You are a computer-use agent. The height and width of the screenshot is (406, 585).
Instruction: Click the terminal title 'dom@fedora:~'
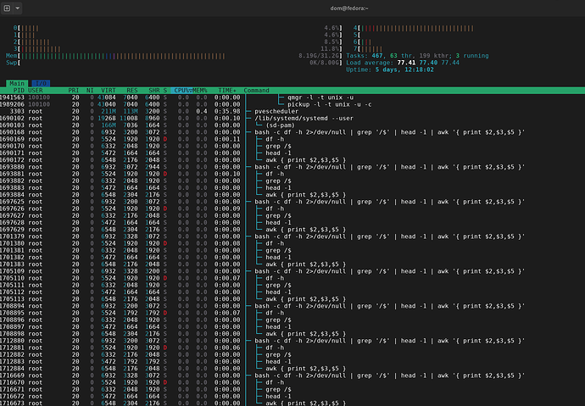point(349,8)
